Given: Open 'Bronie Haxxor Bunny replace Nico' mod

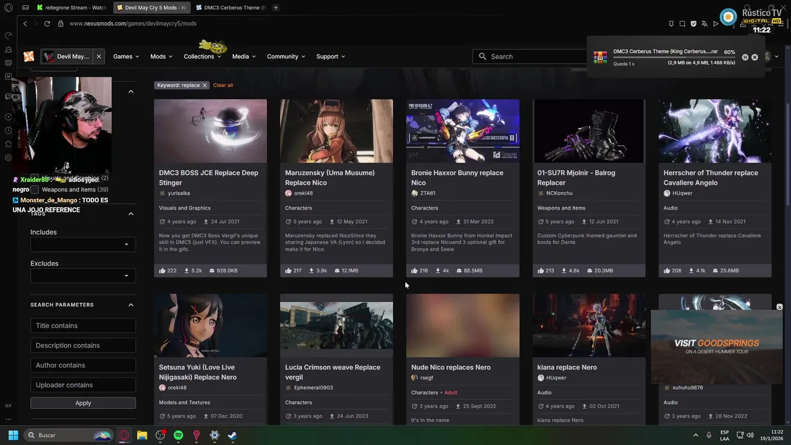Looking at the screenshot, I should point(457,177).
